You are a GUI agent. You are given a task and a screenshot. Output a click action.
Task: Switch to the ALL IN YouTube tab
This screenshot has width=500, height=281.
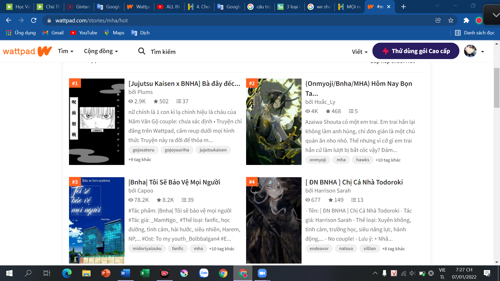coord(169,7)
